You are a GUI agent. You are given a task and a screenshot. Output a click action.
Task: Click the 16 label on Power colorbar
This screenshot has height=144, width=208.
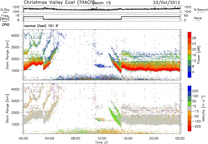(x=194, y=55)
